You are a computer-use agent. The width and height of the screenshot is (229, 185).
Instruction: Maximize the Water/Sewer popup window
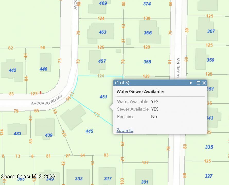pyautogui.click(x=198, y=83)
